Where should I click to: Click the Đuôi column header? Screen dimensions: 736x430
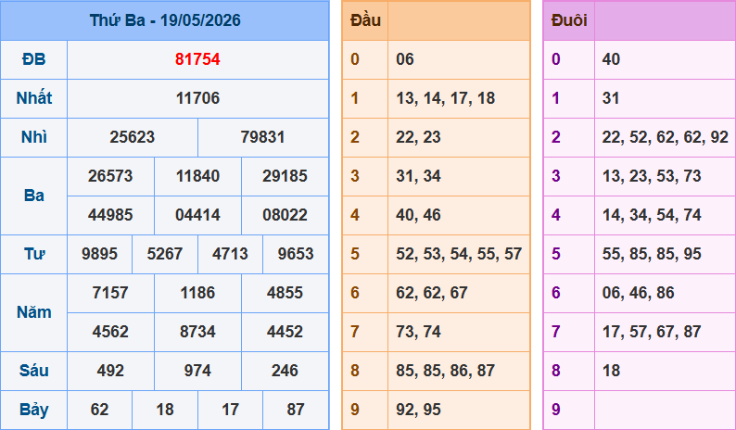(x=569, y=20)
